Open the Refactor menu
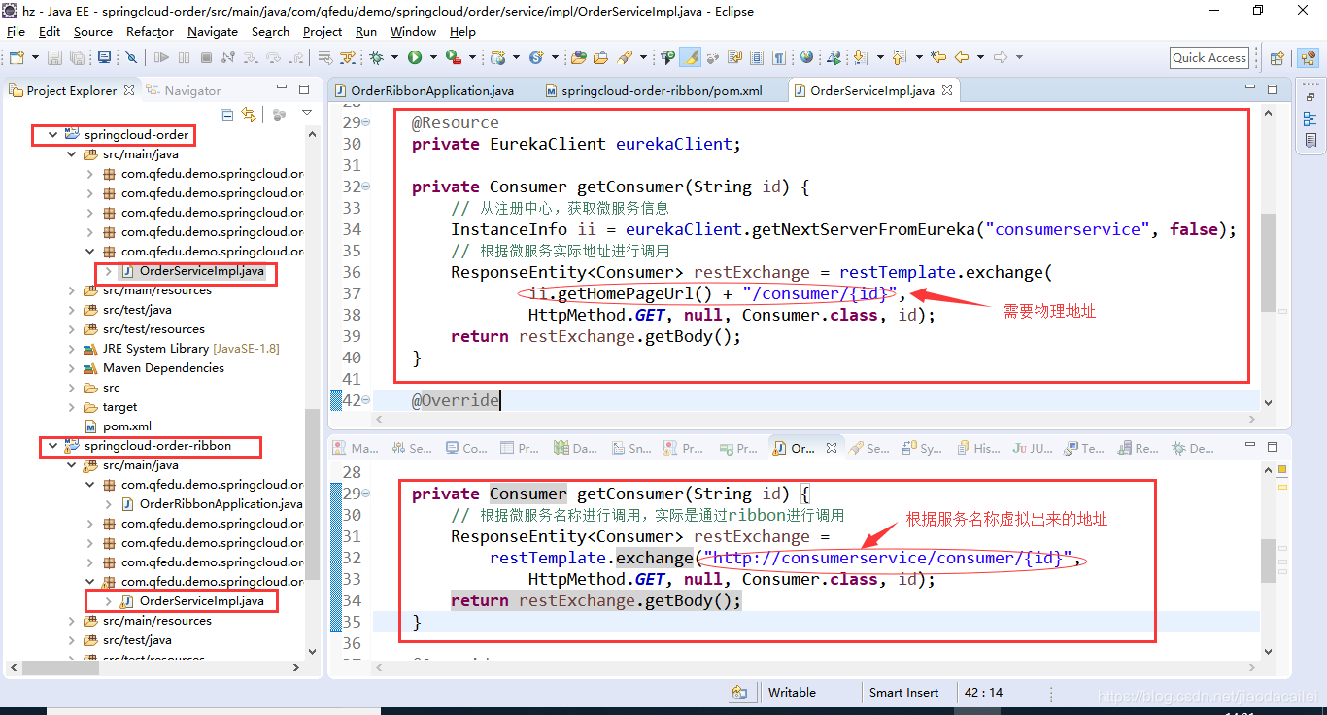Viewport: 1327px width, 715px height. [150, 31]
